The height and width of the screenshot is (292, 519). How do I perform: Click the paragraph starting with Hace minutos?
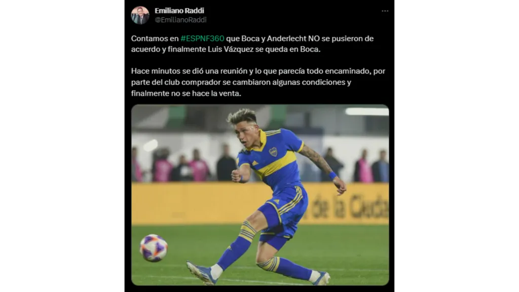tap(258, 82)
